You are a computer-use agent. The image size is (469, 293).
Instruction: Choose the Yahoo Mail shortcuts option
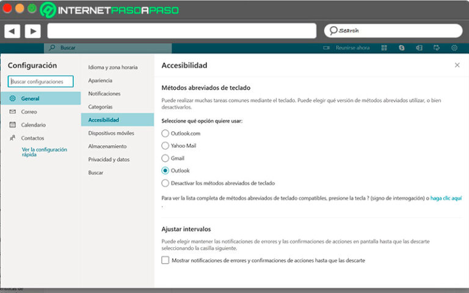point(165,146)
